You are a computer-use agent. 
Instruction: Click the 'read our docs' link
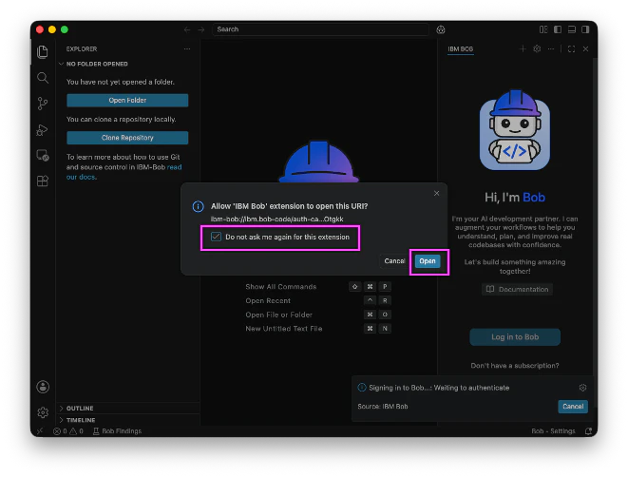click(124, 172)
